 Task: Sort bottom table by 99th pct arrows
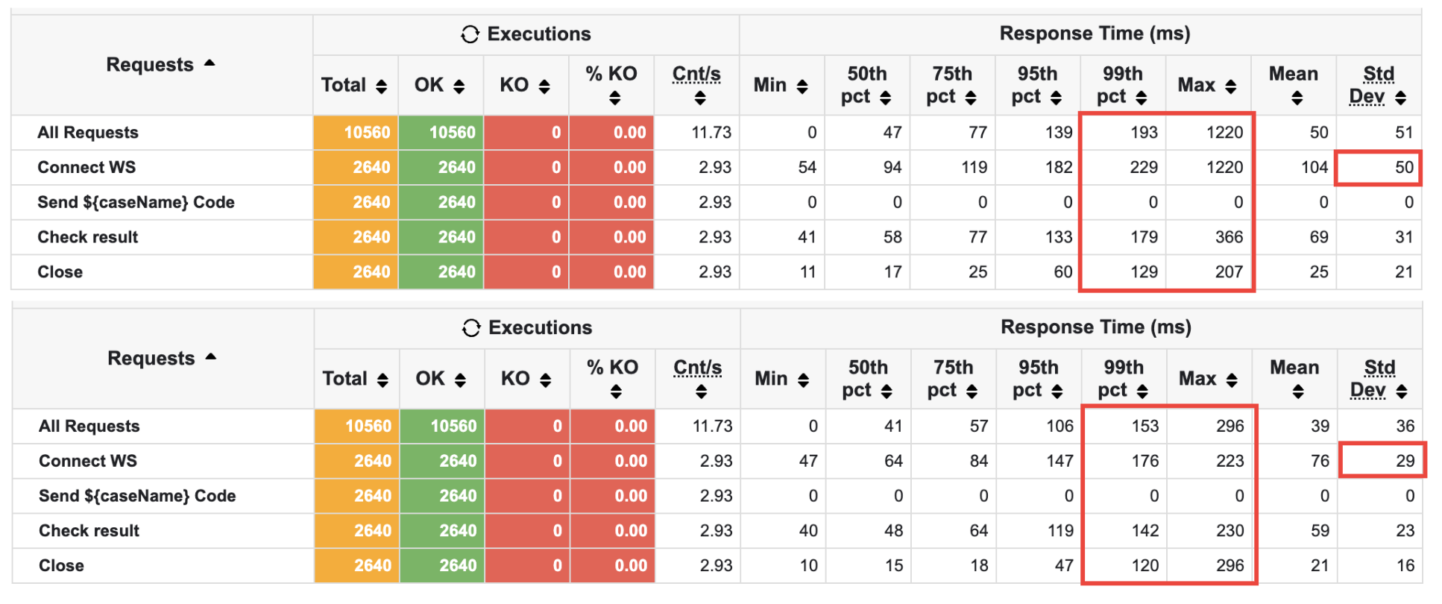(x=1142, y=391)
